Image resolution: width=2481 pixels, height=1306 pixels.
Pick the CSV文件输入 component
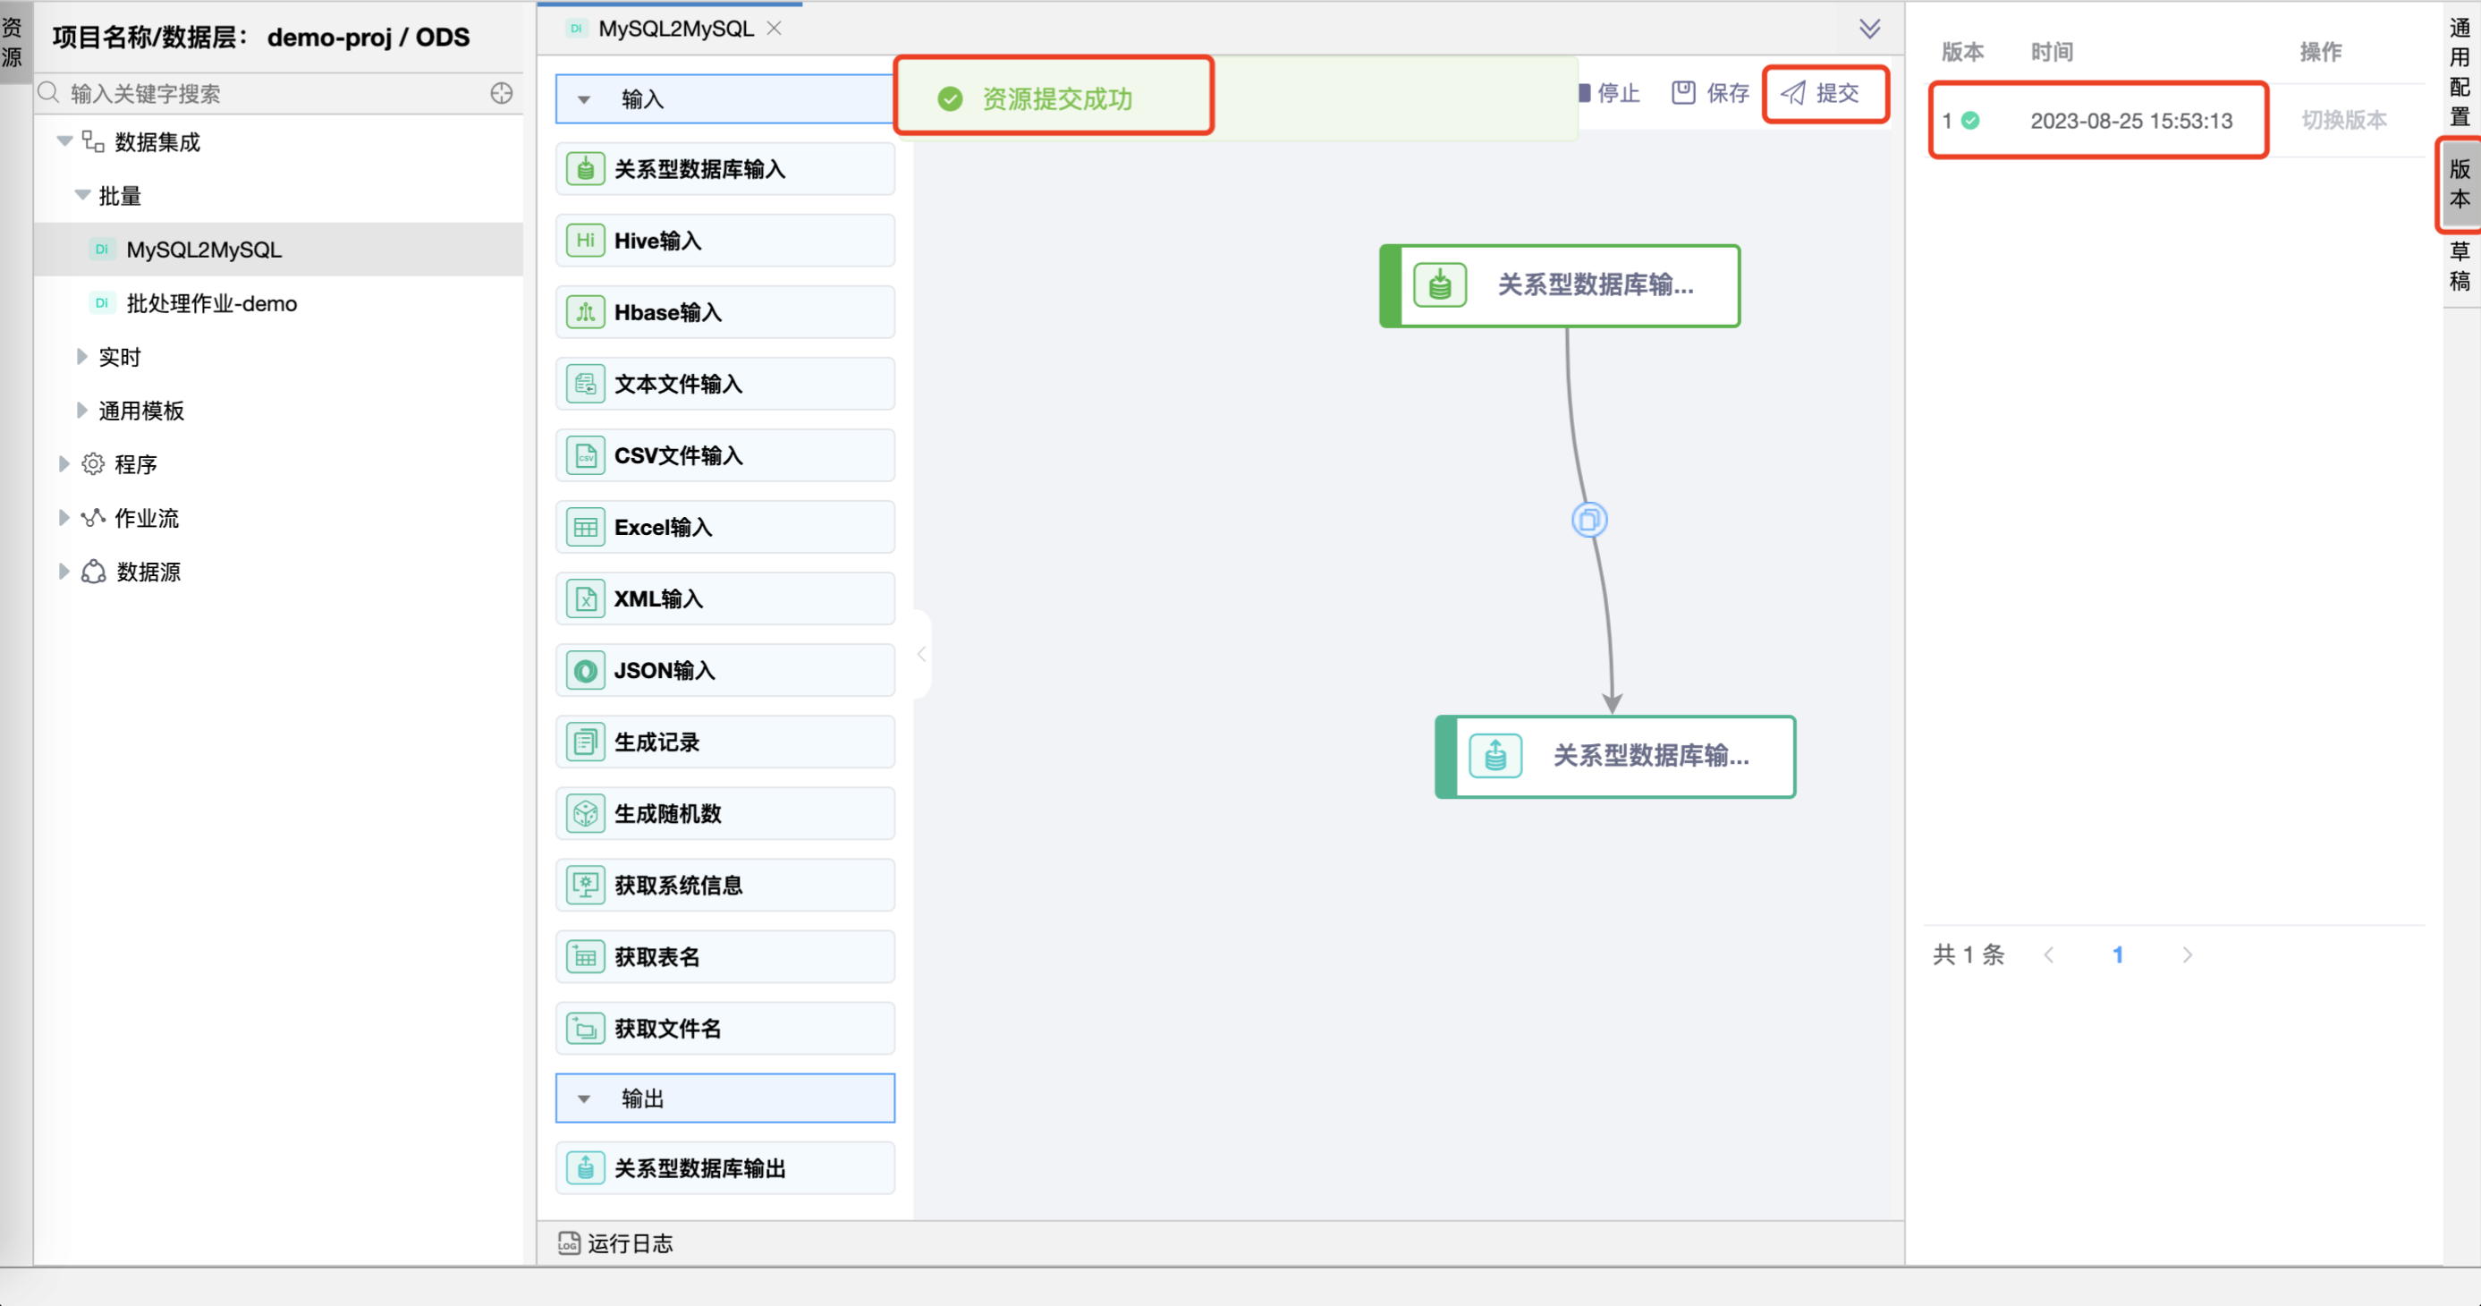pyautogui.click(x=724, y=455)
